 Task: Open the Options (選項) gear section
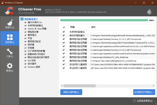10,67
